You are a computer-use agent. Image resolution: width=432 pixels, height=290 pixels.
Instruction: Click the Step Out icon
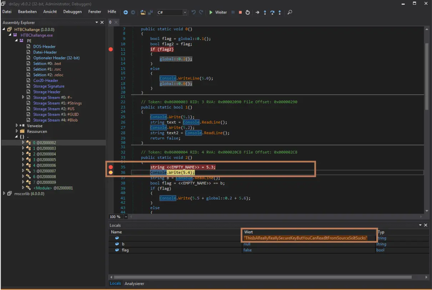(x=280, y=12)
